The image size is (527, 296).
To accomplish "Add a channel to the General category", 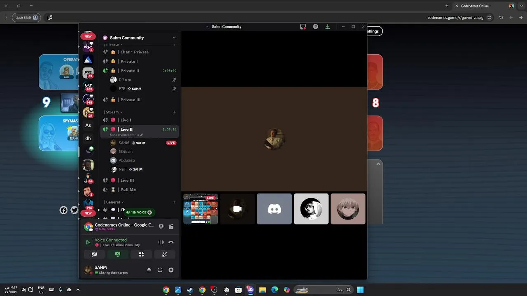I will pos(174,202).
